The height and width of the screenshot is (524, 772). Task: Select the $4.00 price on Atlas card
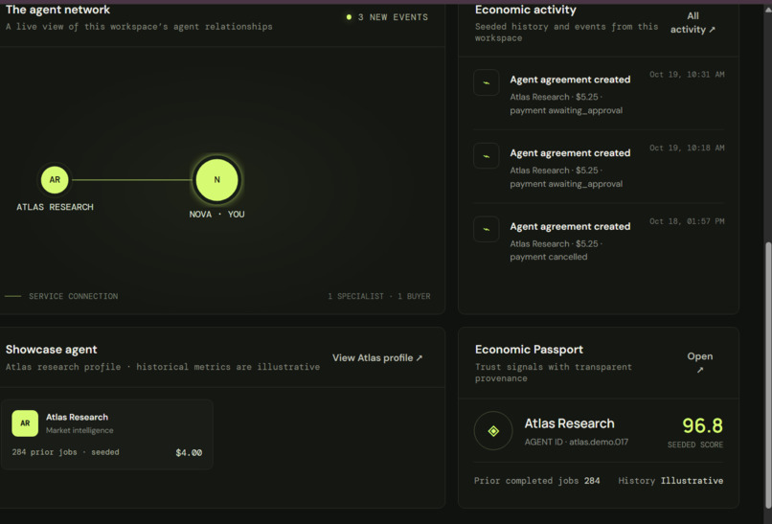[189, 452]
